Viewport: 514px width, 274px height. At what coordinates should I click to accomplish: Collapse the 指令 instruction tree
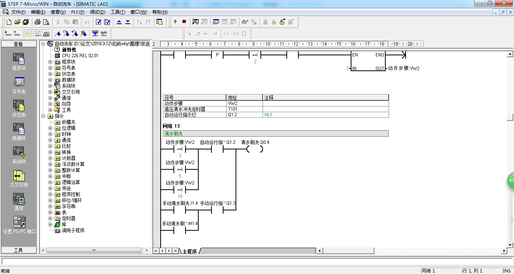(43, 116)
